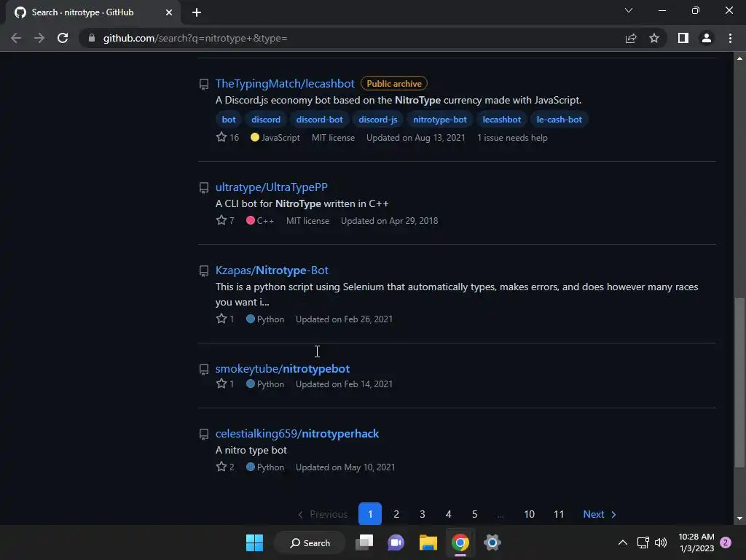
Task: Click the yellow JavaScript language dot
Action: point(255,137)
